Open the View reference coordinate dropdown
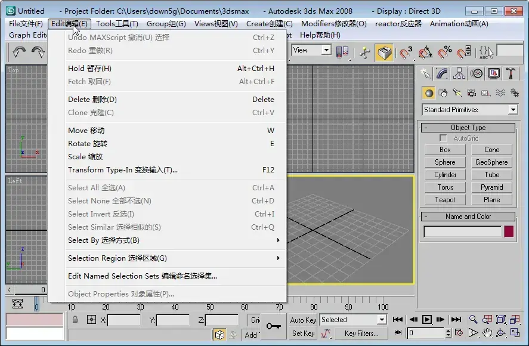Screen dimensions: 529x346 click(x=311, y=50)
